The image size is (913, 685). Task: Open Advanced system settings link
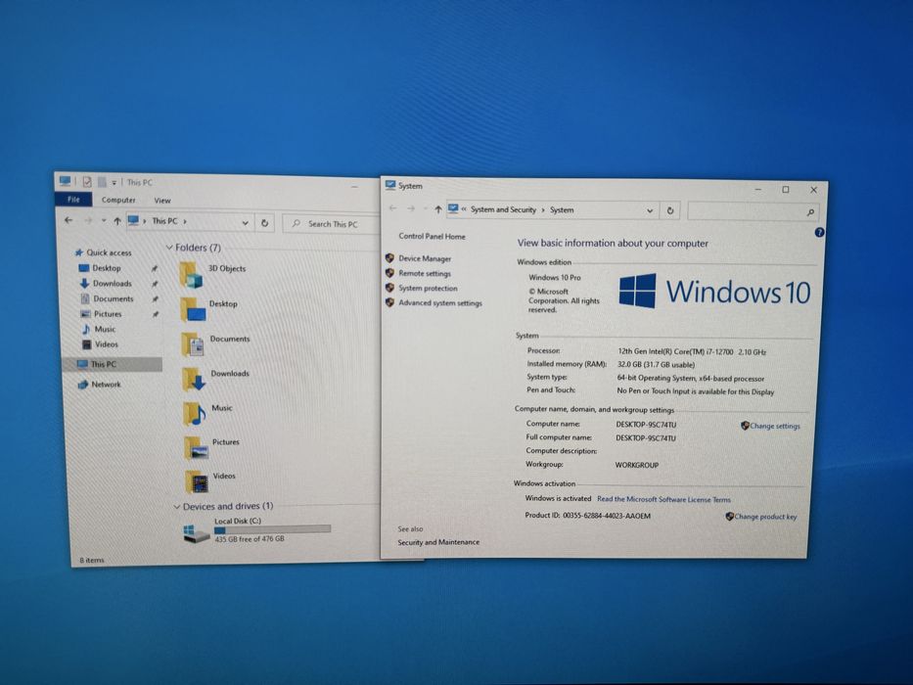pyautogui.click(x=440, y=303)
